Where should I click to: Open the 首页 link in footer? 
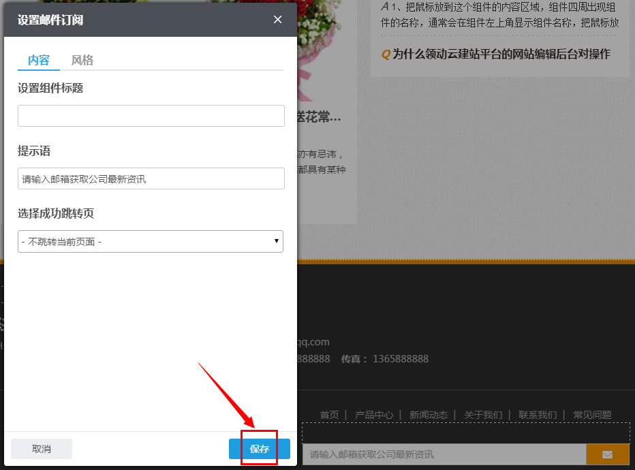click(x=329, y=414)
